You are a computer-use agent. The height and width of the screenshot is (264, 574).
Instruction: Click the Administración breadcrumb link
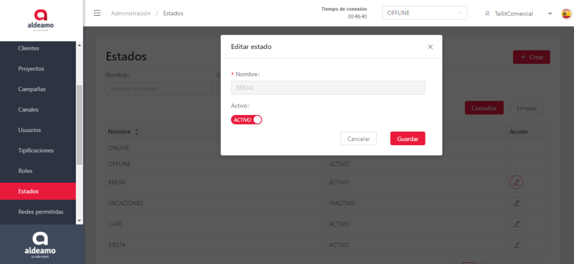(x=131, y=13)
